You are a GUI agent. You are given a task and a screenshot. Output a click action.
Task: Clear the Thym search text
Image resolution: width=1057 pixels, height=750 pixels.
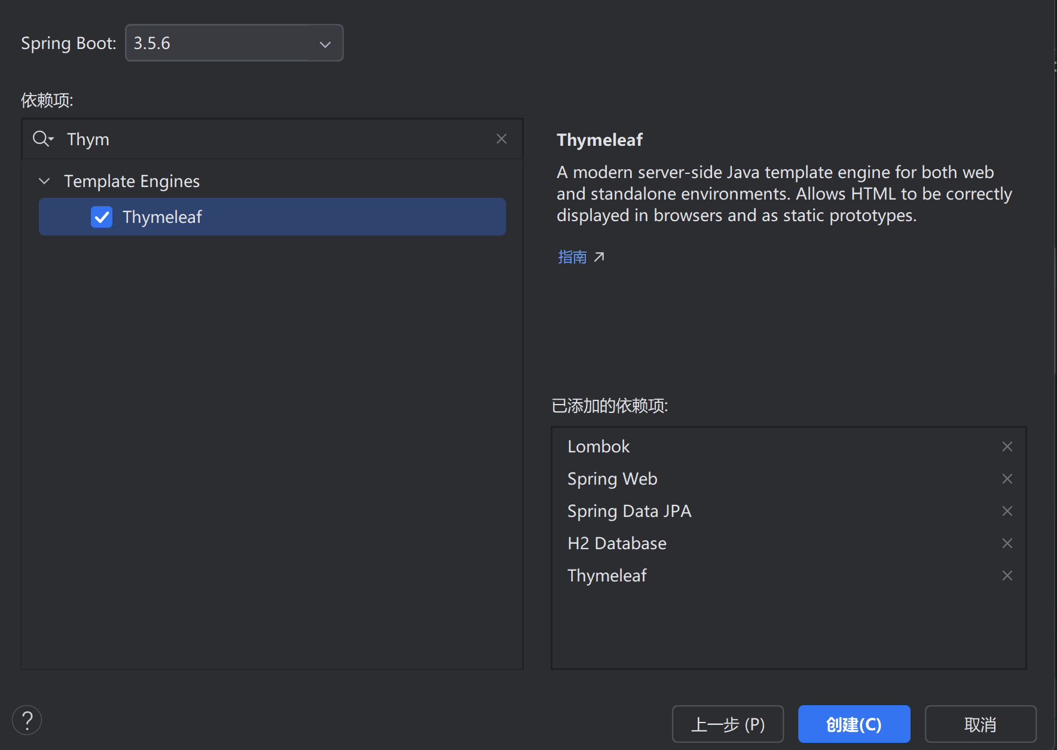click(502, 139)
